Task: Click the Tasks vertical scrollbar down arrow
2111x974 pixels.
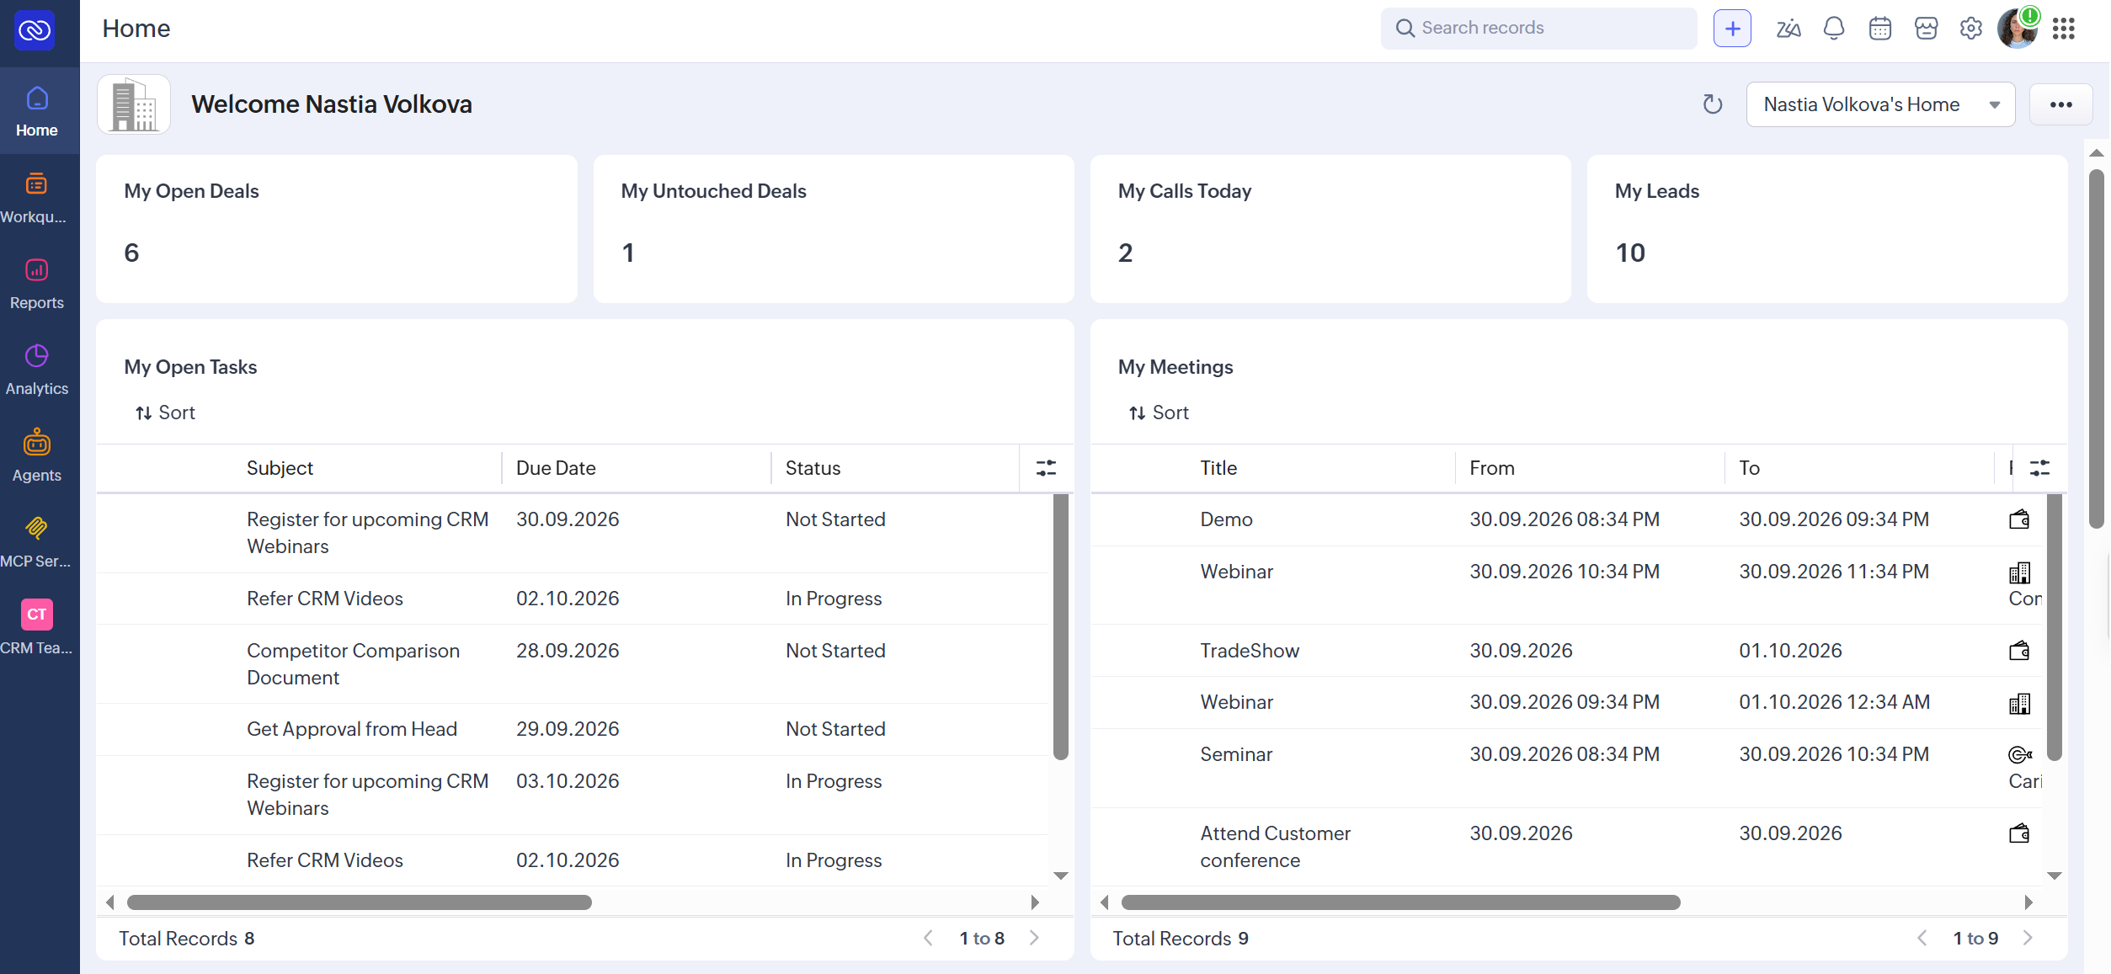Action: (x=1061, y=876)
